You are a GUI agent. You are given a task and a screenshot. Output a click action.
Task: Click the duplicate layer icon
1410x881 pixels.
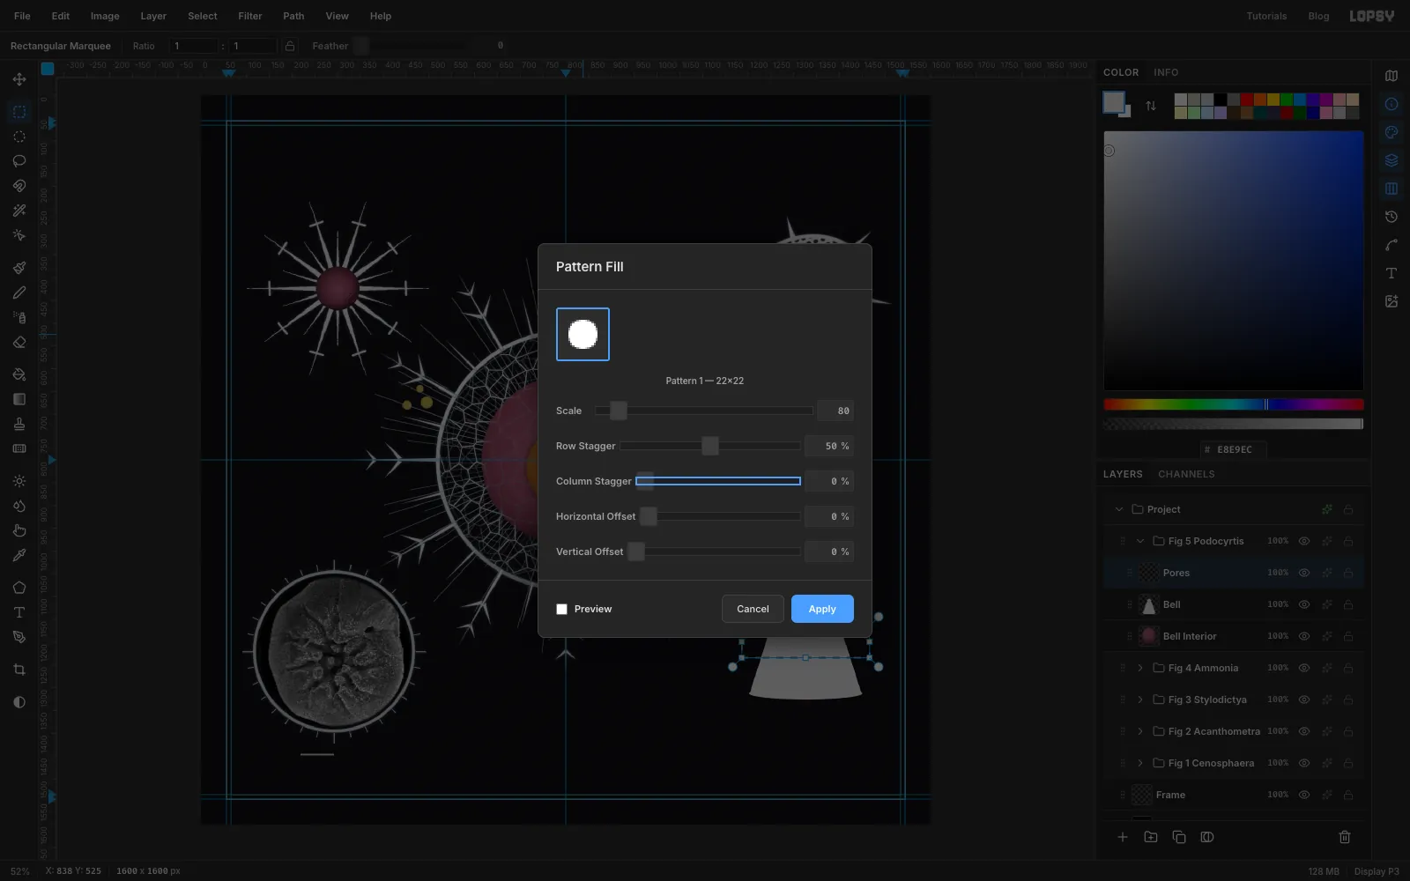[1179, 837]
